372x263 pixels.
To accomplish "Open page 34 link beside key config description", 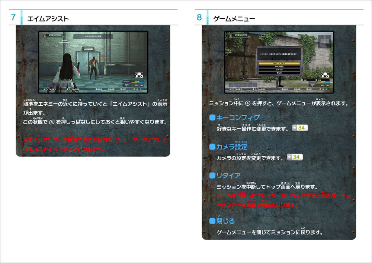I will coord(300,128).
